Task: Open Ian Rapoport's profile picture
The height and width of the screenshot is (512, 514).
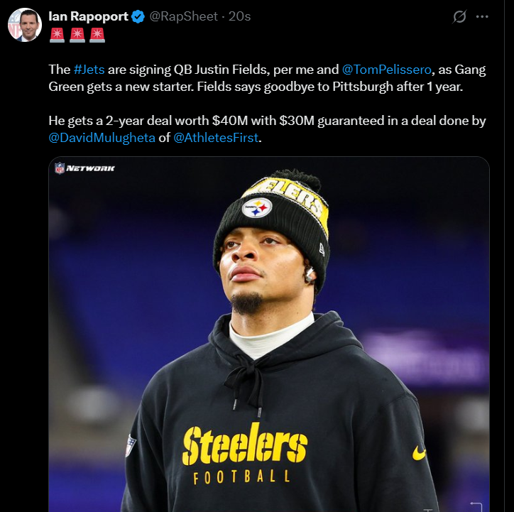Action: point(24,25)
